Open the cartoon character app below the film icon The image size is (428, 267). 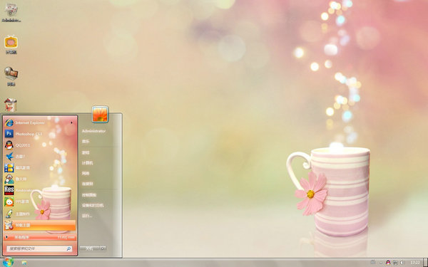40,179
